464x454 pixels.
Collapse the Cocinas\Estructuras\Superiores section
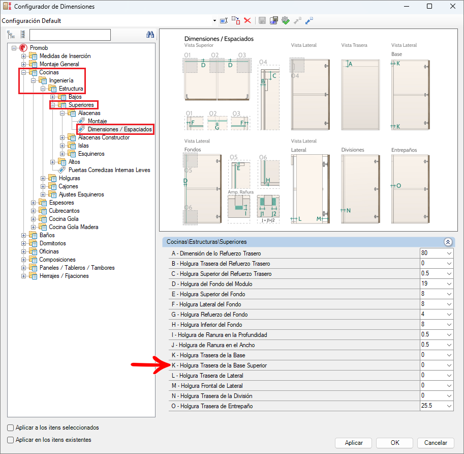[448, 242]
